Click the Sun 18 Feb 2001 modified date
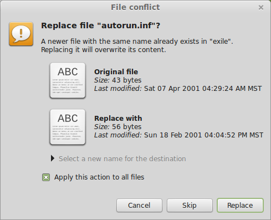The height and width of the screenshot is (220, 271). point(203,135)
